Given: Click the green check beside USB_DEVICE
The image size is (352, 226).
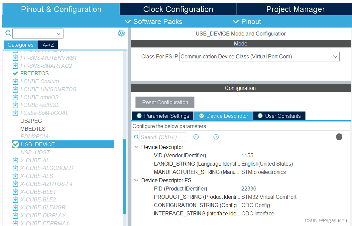Looking at the screenshot, I should (16, 144).
